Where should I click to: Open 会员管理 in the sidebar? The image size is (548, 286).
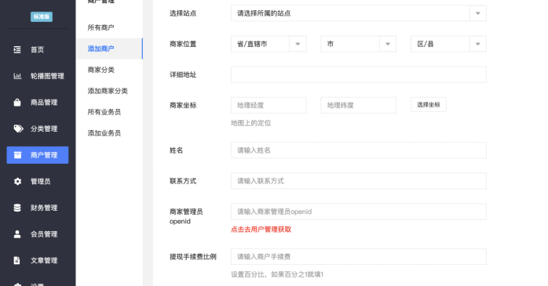pyautogui.click(x=38, y=234)
